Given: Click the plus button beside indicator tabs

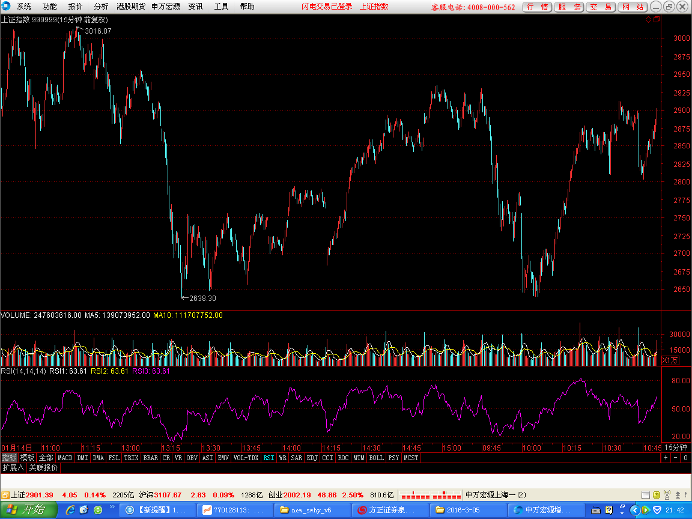Looking at the screenshot, I should coord(666,458).
